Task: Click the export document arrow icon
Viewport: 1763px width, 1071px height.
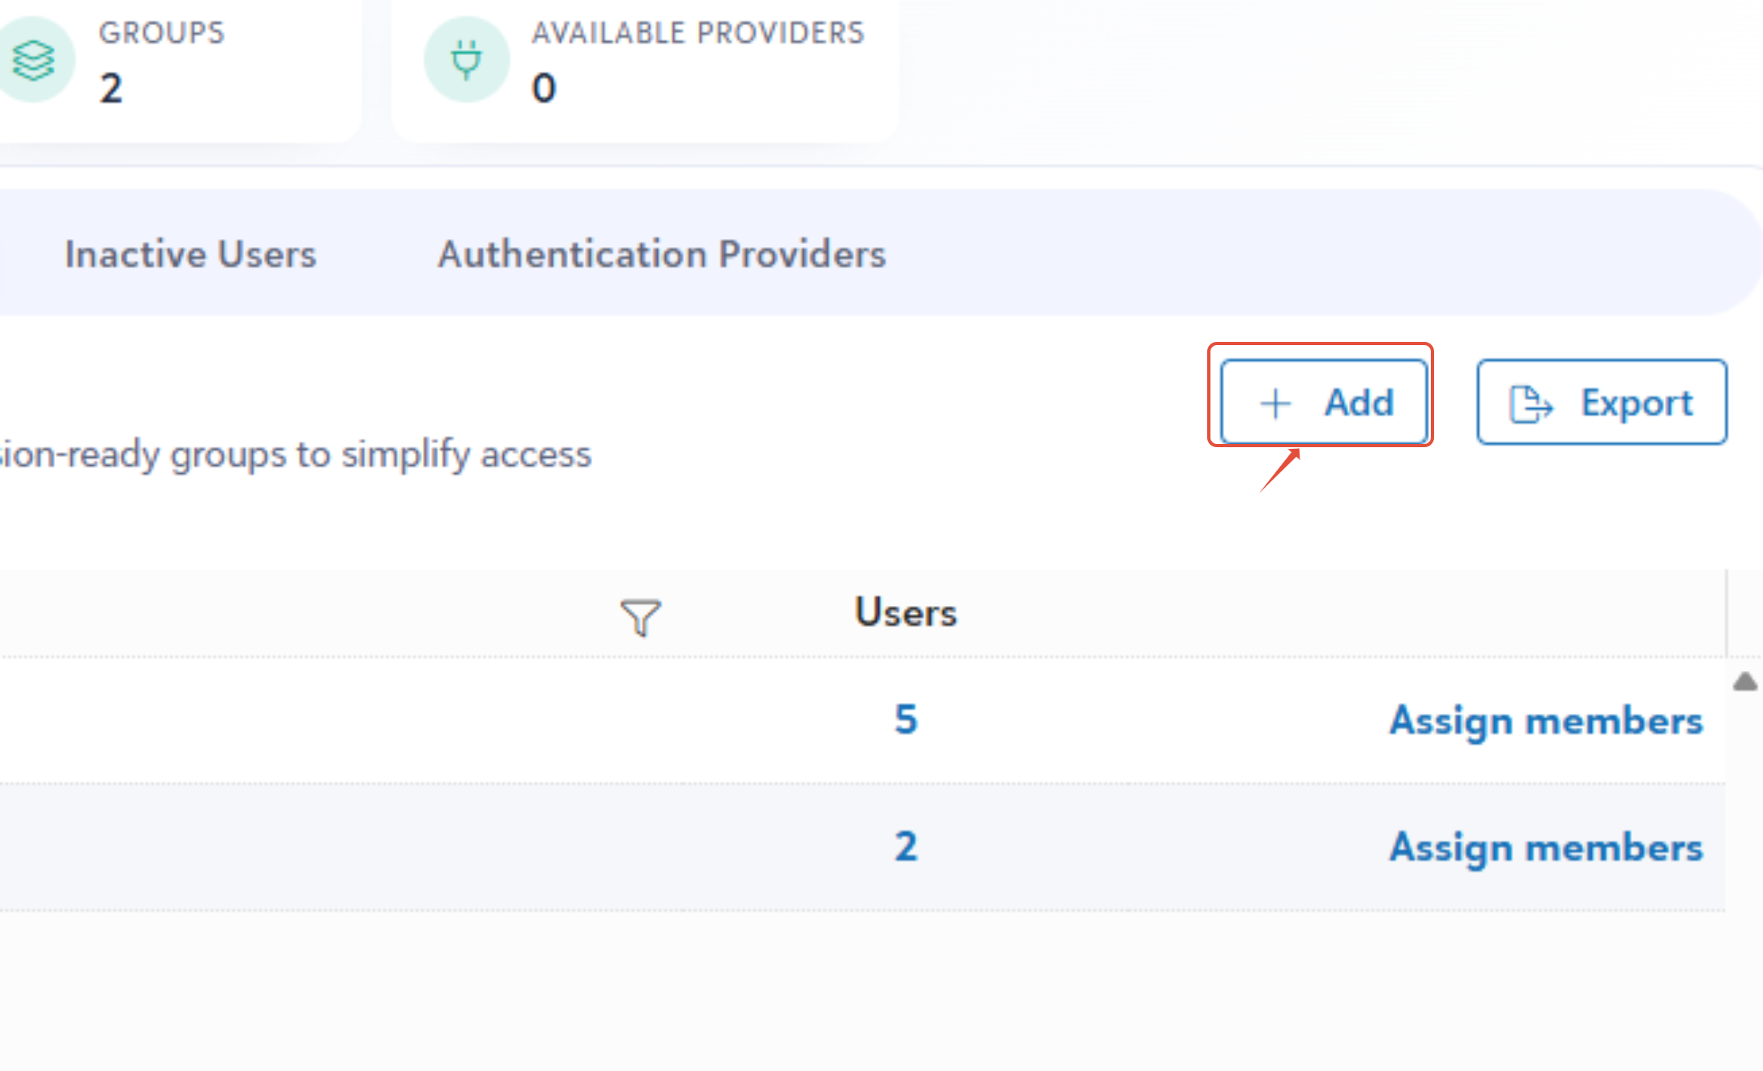Action: [1530, 403]
